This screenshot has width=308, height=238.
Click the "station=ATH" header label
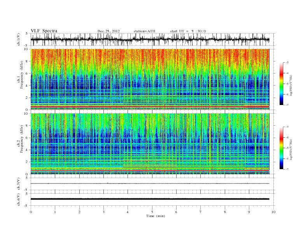[x=144, y=31]
